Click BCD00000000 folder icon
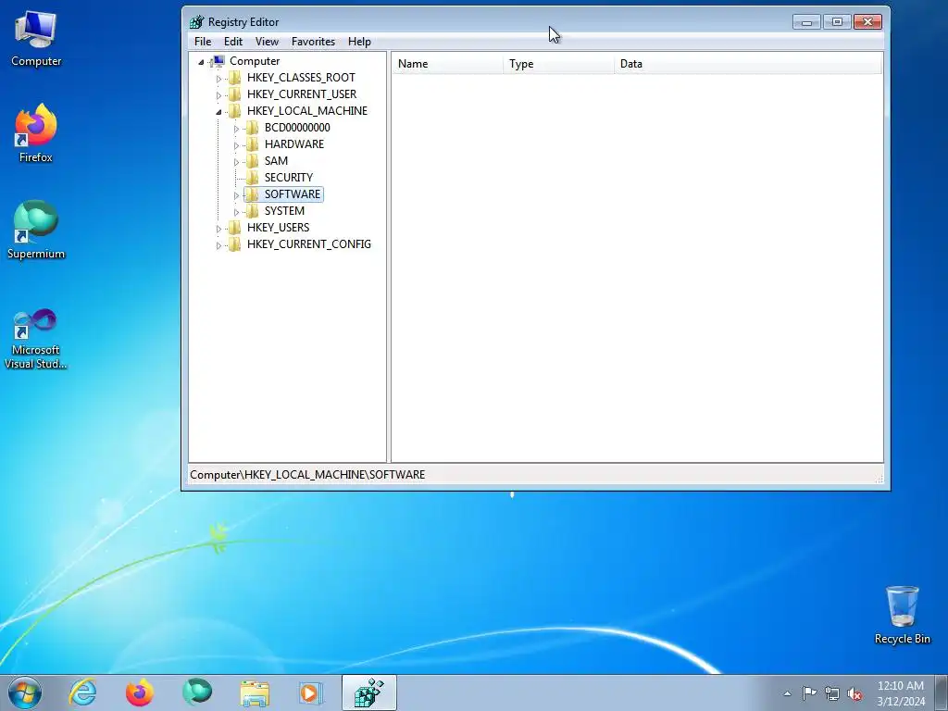948x711 pixels. coord(252,128)
